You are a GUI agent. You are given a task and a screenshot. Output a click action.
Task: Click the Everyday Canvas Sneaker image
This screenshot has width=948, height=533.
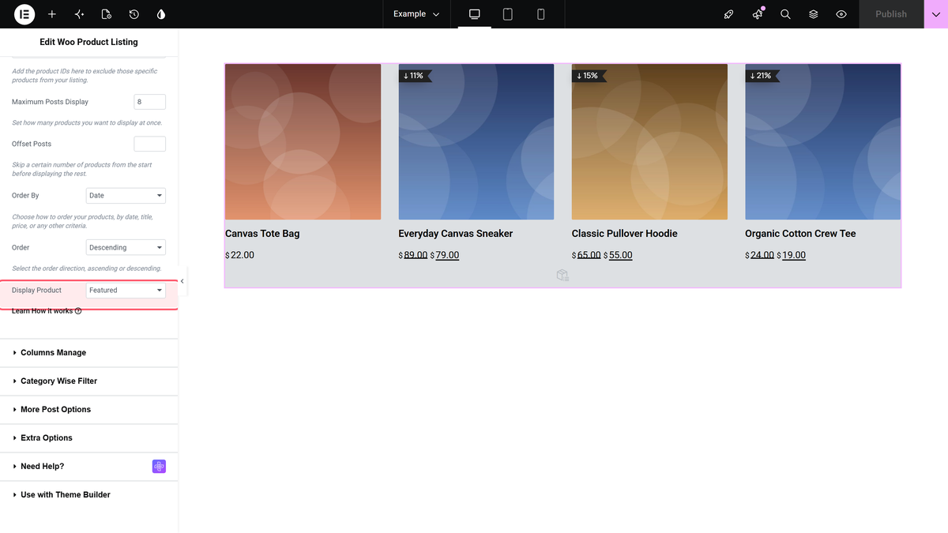(x=476, y=141)
